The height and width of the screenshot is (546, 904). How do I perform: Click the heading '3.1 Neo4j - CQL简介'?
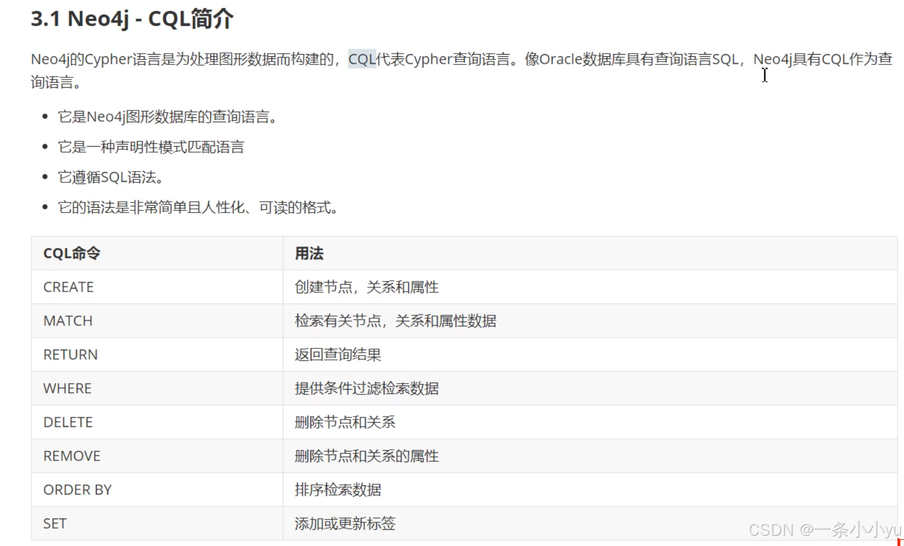[132, 19]
